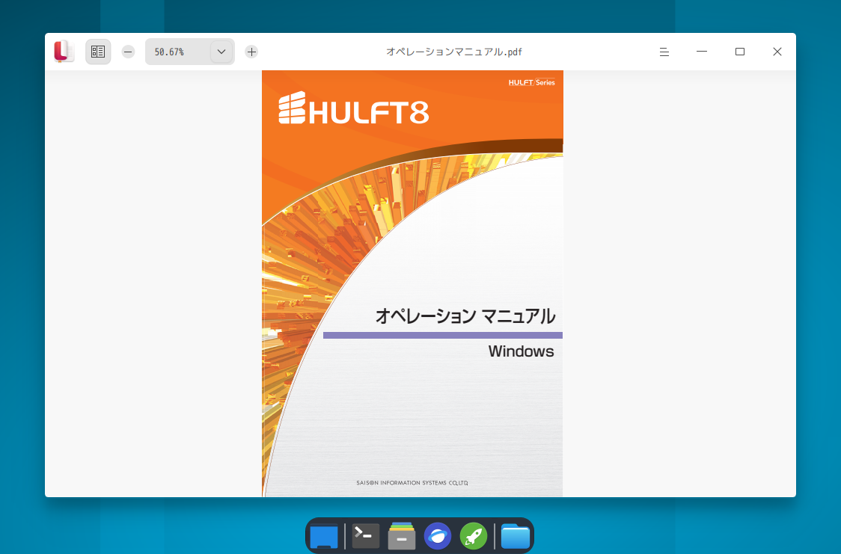Click the HULFT8 logo on the cover page
Viewport: 841px width, 554px height.
[353, 108]
